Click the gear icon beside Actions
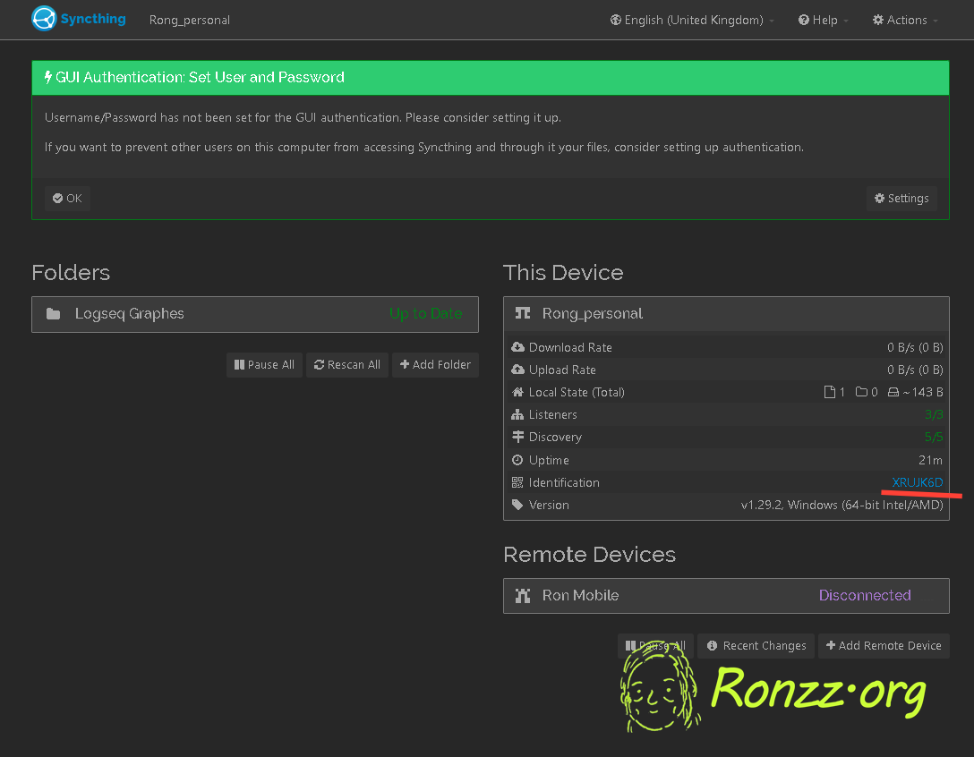Image resolution: width=974 pixels, height=757 pixels. pos(878,20)
